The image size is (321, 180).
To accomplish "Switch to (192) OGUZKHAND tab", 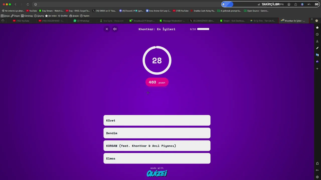I will (x=51, y=21).
